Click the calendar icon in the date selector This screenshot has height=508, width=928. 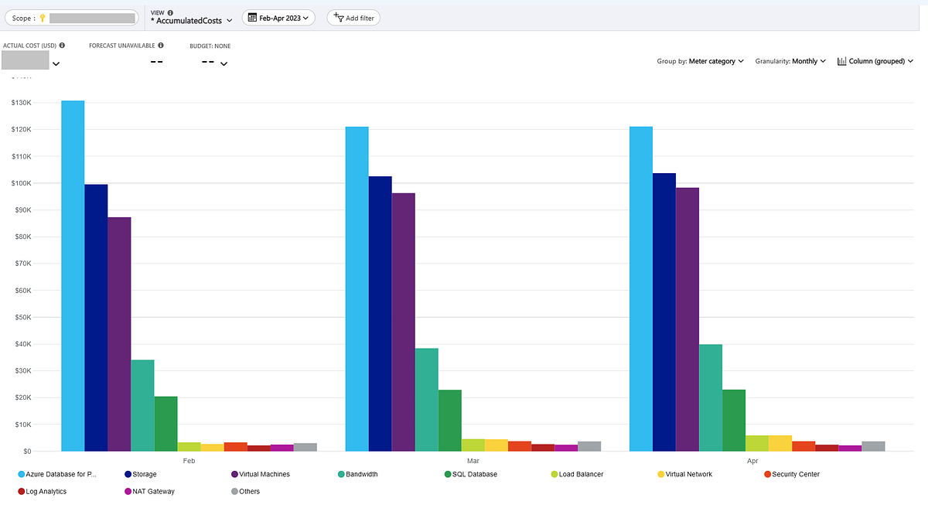(253, 18)
